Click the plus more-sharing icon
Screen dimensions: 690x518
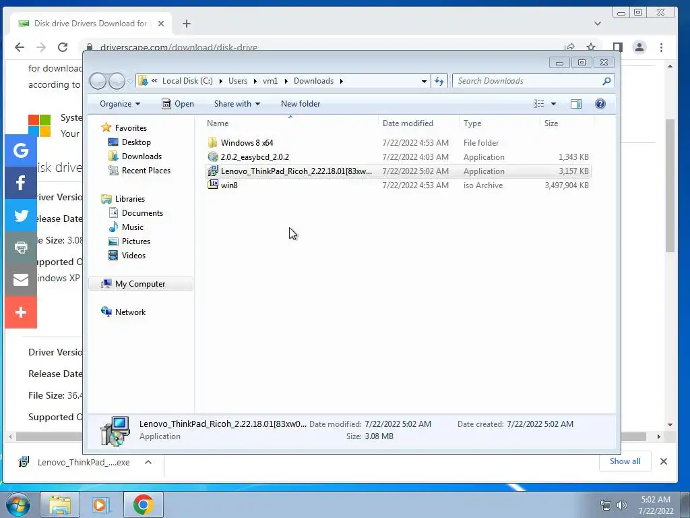(21, 313)
